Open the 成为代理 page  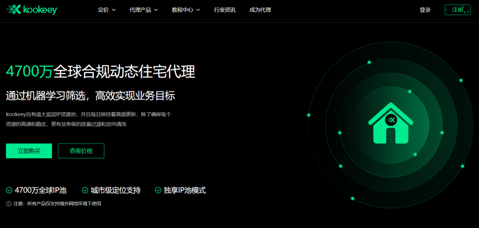(x=260, y=10)
